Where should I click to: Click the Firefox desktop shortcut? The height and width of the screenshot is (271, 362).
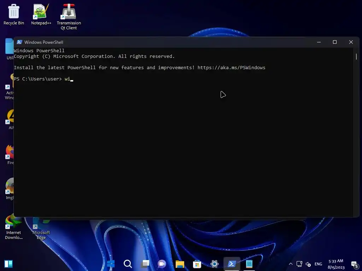coord(10,155)
